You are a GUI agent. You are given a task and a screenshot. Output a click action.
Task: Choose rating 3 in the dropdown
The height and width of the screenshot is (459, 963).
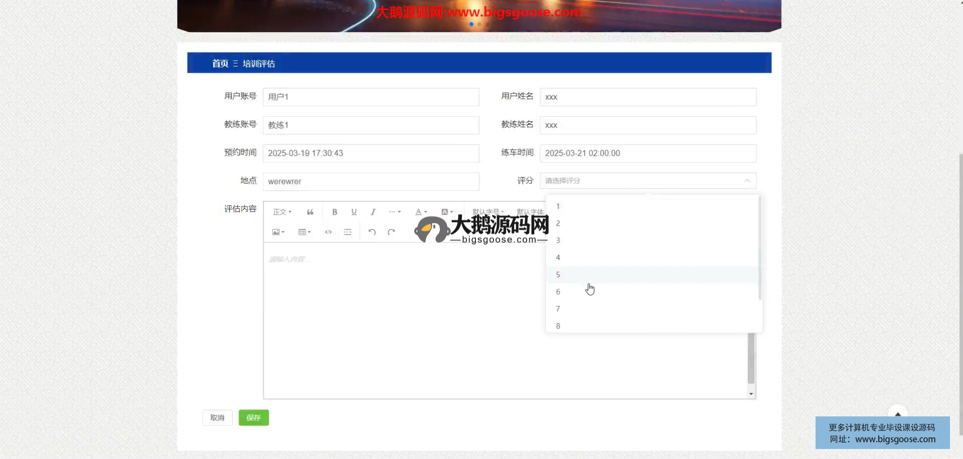coord(558,241)
